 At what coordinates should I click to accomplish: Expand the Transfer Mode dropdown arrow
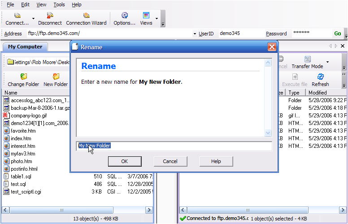pos(327,62)
